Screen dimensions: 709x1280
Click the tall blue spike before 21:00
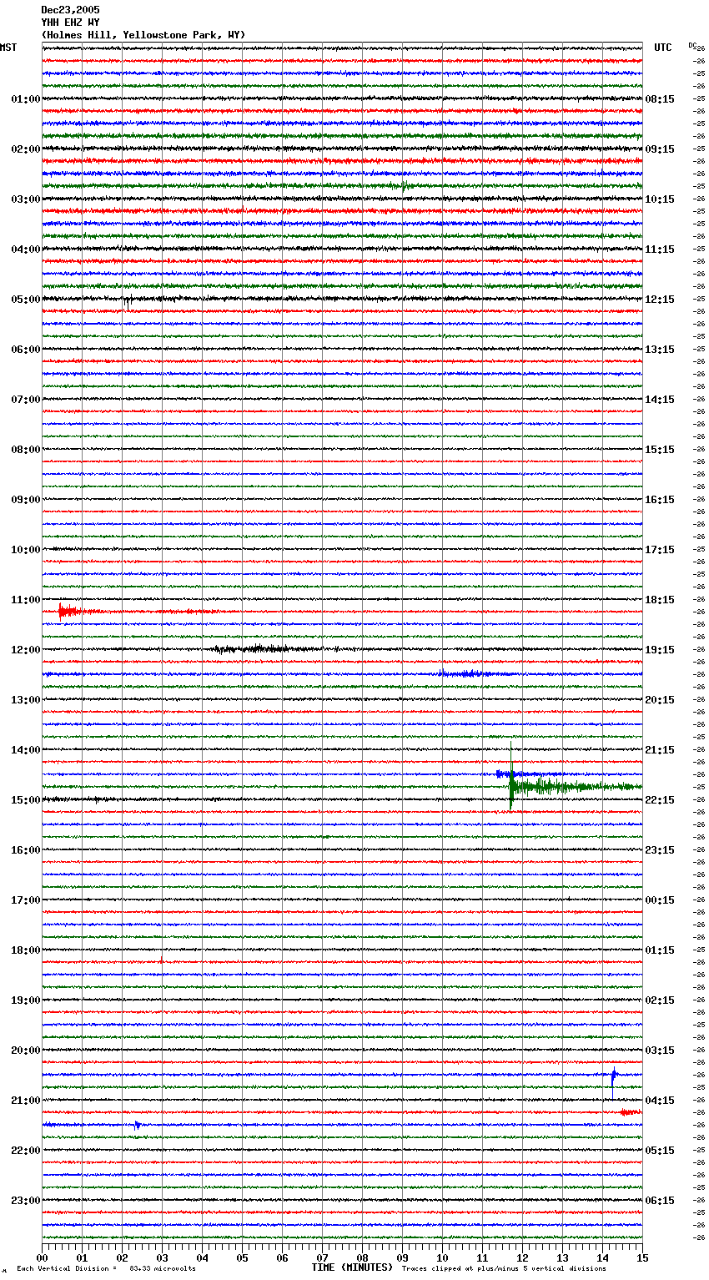[x=613, y=1082]
